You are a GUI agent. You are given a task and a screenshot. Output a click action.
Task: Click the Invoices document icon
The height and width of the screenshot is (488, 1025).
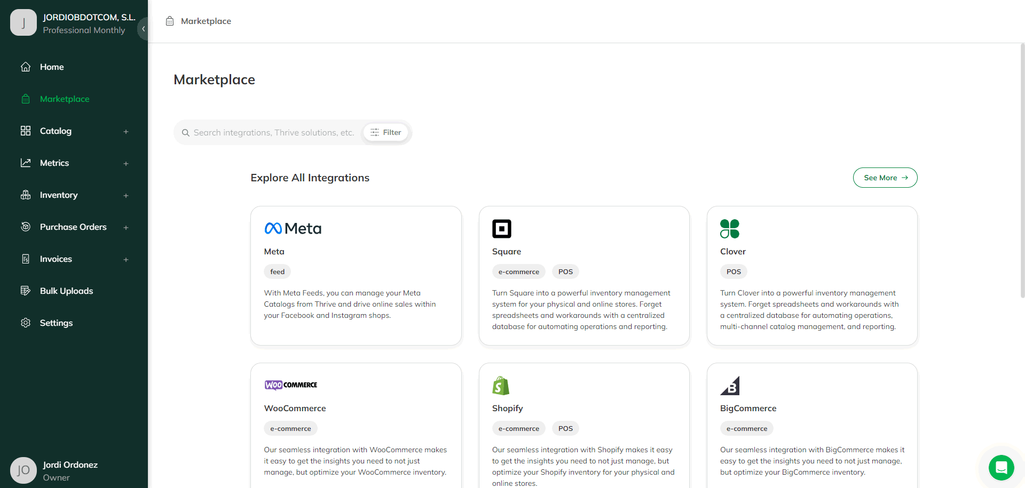pos(26,259)
